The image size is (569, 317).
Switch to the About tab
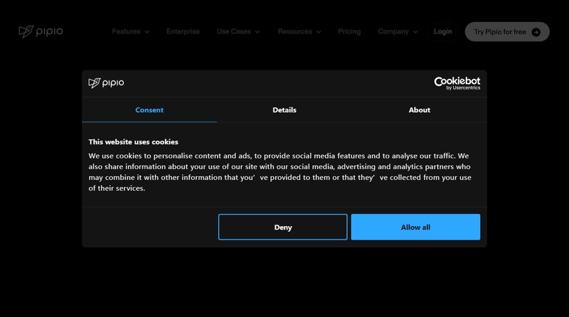click(x=419, y=110)
